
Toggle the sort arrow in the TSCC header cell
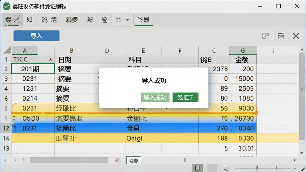point(50,60)
